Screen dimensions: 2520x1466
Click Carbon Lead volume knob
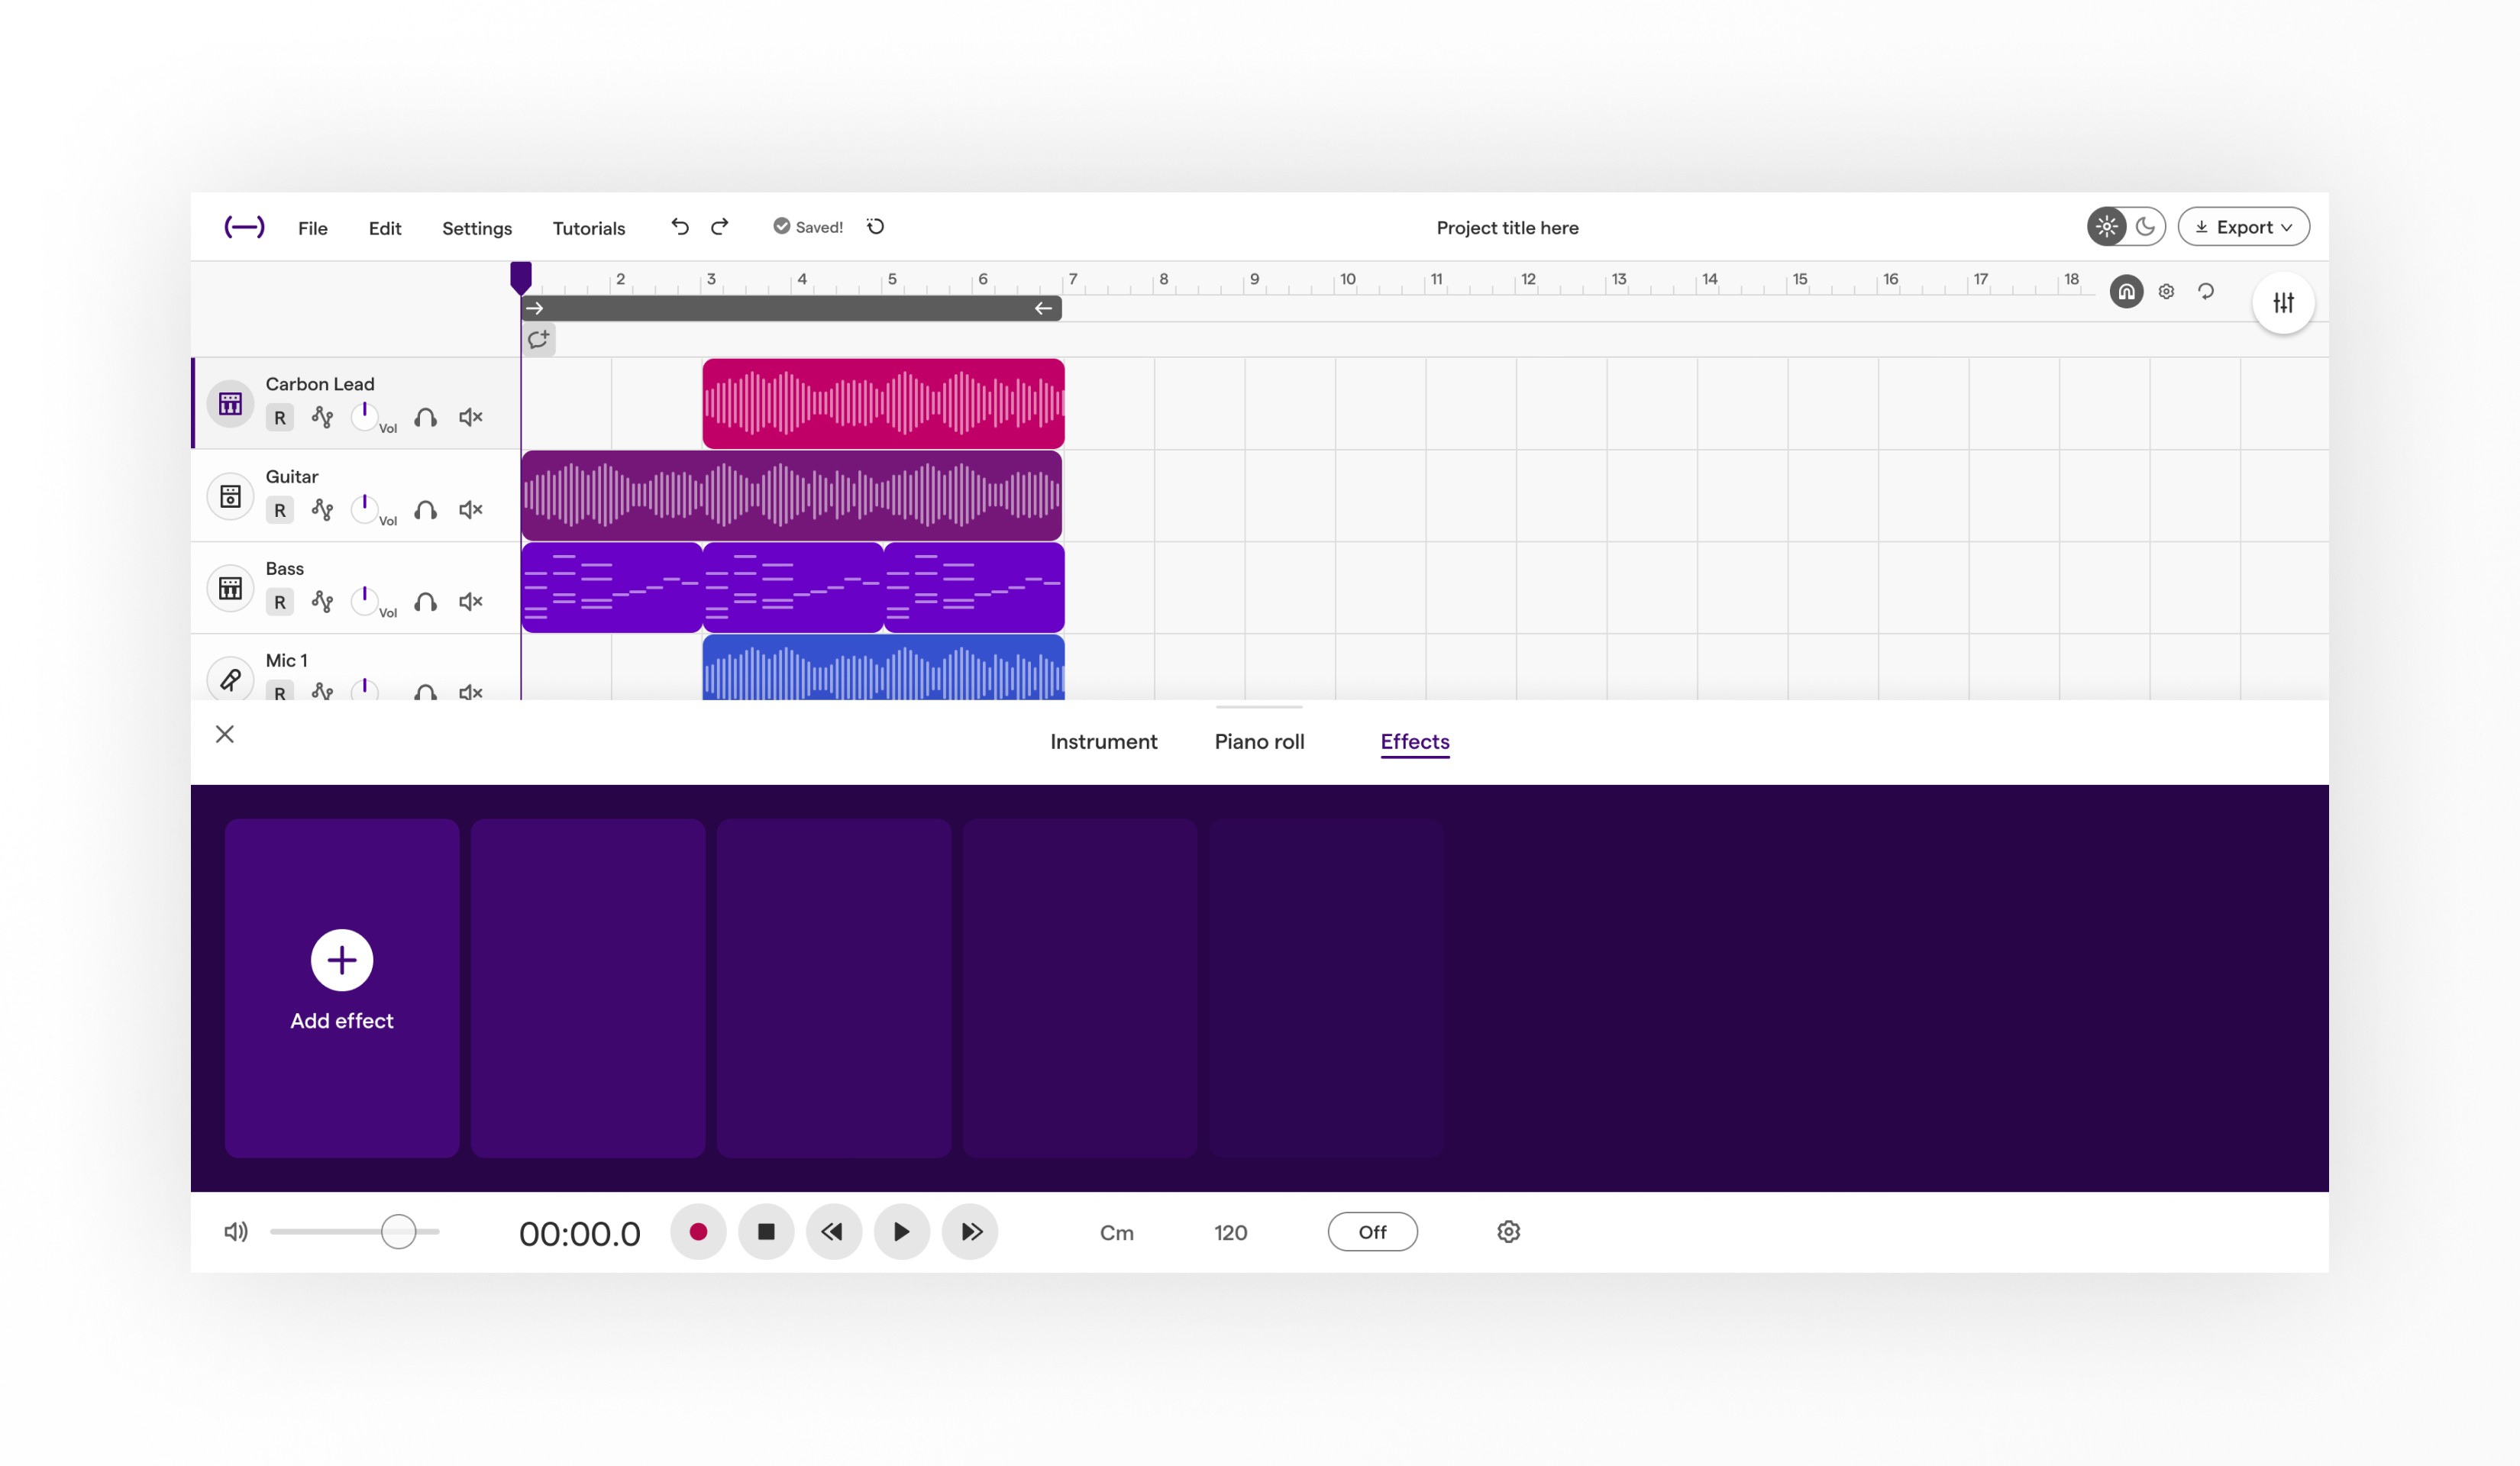point(365,416)
